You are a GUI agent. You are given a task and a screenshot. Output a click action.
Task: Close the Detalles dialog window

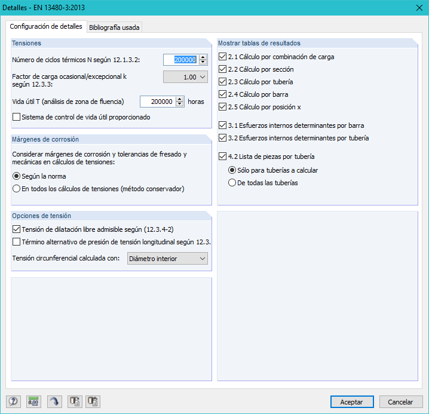coord(419,8)
